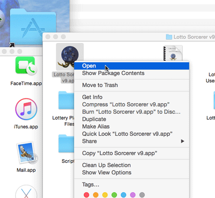Click the Lotto Sorcerer v9 title folder icon

tap(169, 37)
